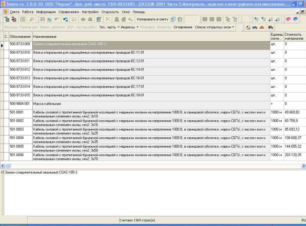Click the blue book icon
This screenshot has width=306, height=226.
pos(295,19)
